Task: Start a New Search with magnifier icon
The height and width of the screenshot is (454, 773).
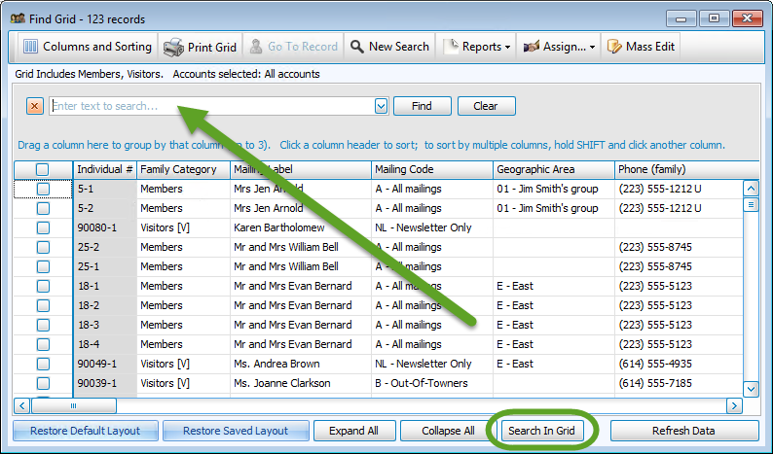Action: pos(357,47)
